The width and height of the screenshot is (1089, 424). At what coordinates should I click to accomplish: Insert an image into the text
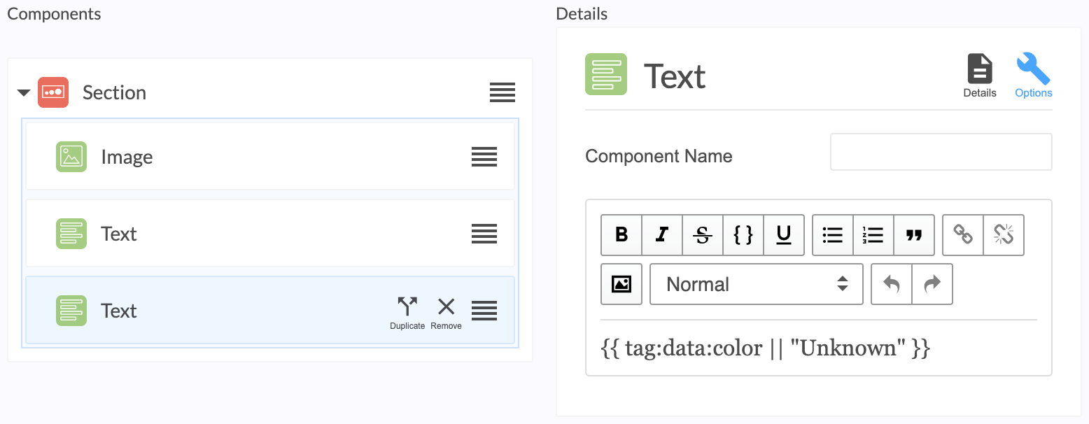click(x=621, y=284)
